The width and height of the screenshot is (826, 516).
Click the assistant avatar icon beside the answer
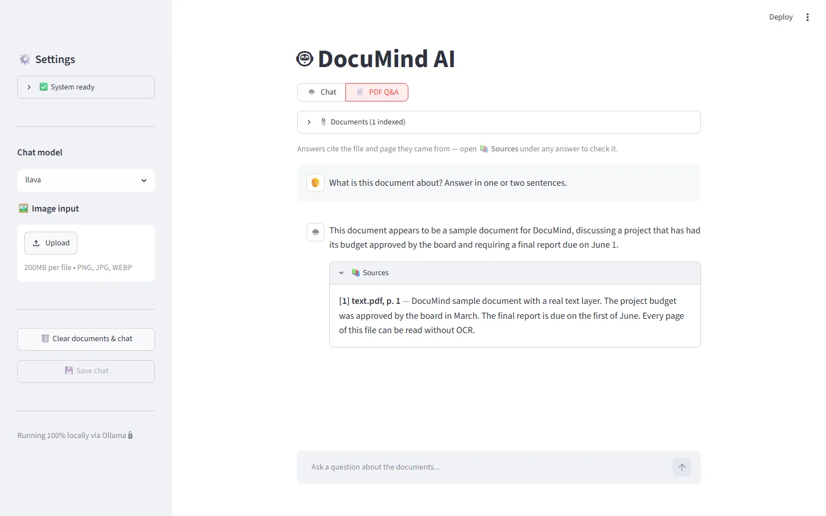coord(315,232)
